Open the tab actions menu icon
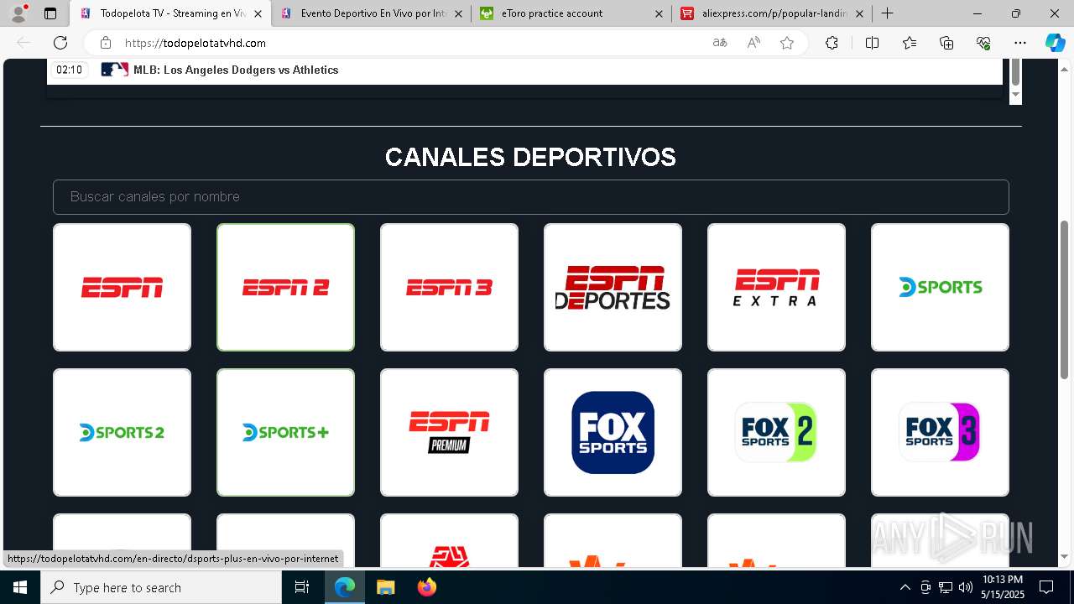This screenshot has width=1074, height=604. click(50, 13)
